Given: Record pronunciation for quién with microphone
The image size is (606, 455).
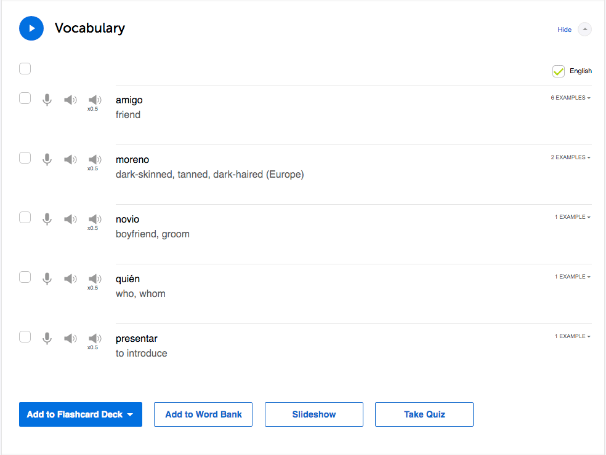Looking at the screenshot, I should pyautogui.click(x=47, y=279).
